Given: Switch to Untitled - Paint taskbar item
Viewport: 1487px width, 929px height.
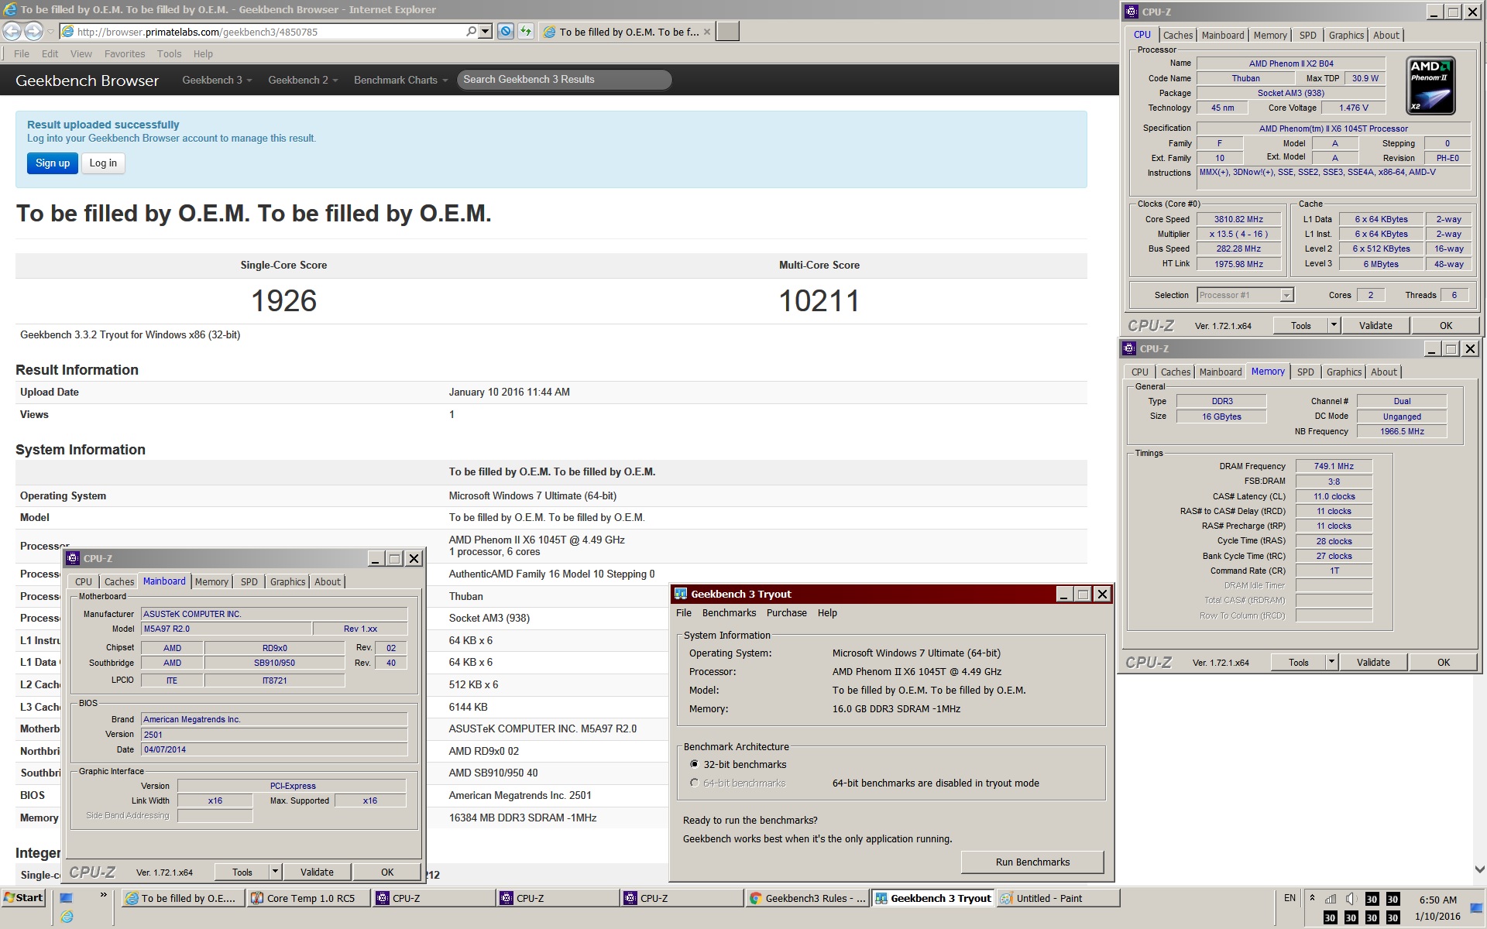Looking at the screenshot, I should click(1057, 898).
